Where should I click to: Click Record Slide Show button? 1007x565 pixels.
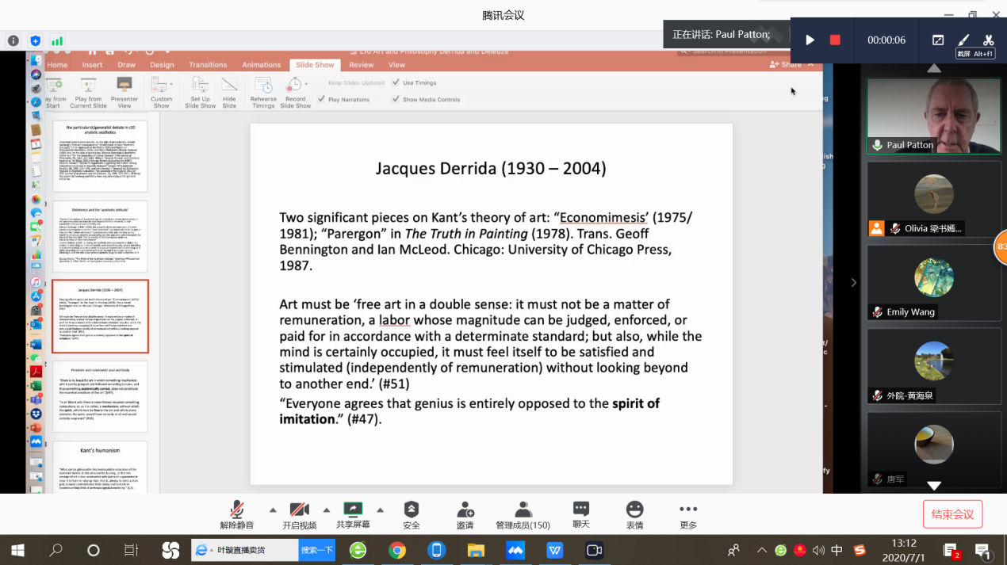(295, 93)
